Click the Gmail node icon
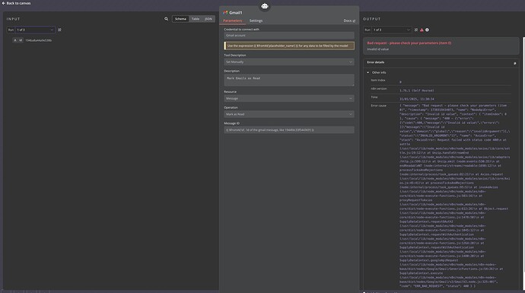525x293 pixels. [225, 13]
